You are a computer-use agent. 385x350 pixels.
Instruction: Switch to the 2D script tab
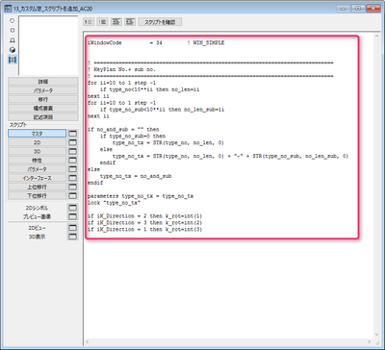point(37,142)
